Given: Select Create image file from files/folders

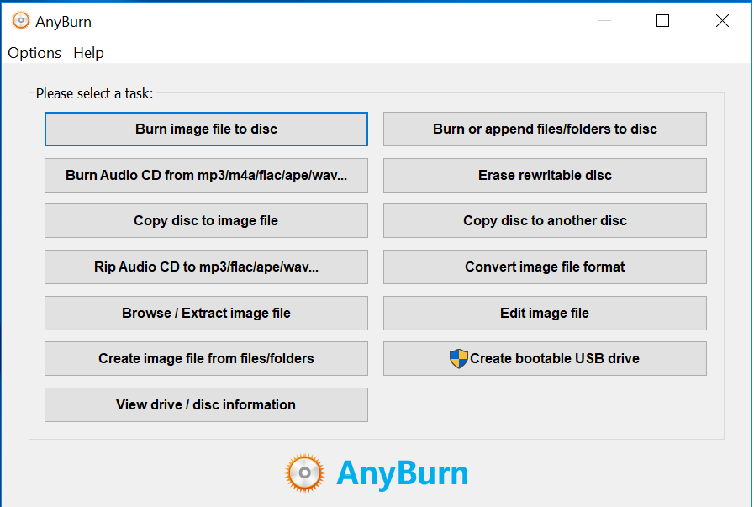Looking at the screenshot, I should (x=206, y=359).
